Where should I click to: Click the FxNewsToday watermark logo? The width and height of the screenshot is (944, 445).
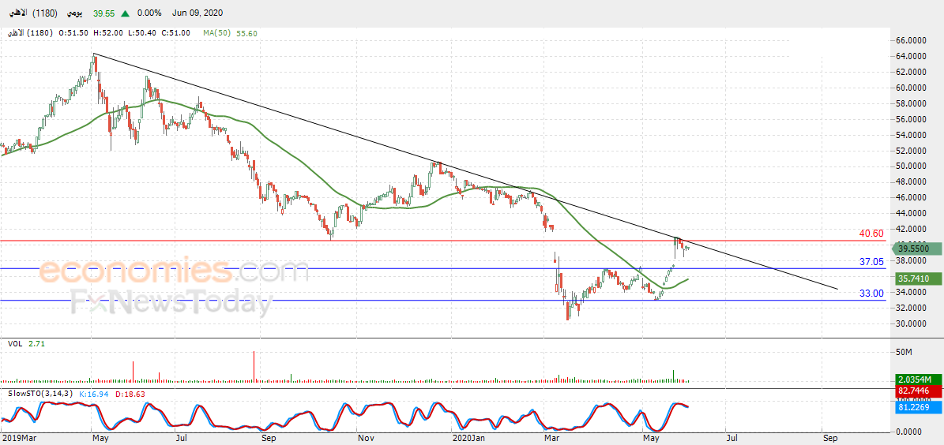click(x=171, y=304)
